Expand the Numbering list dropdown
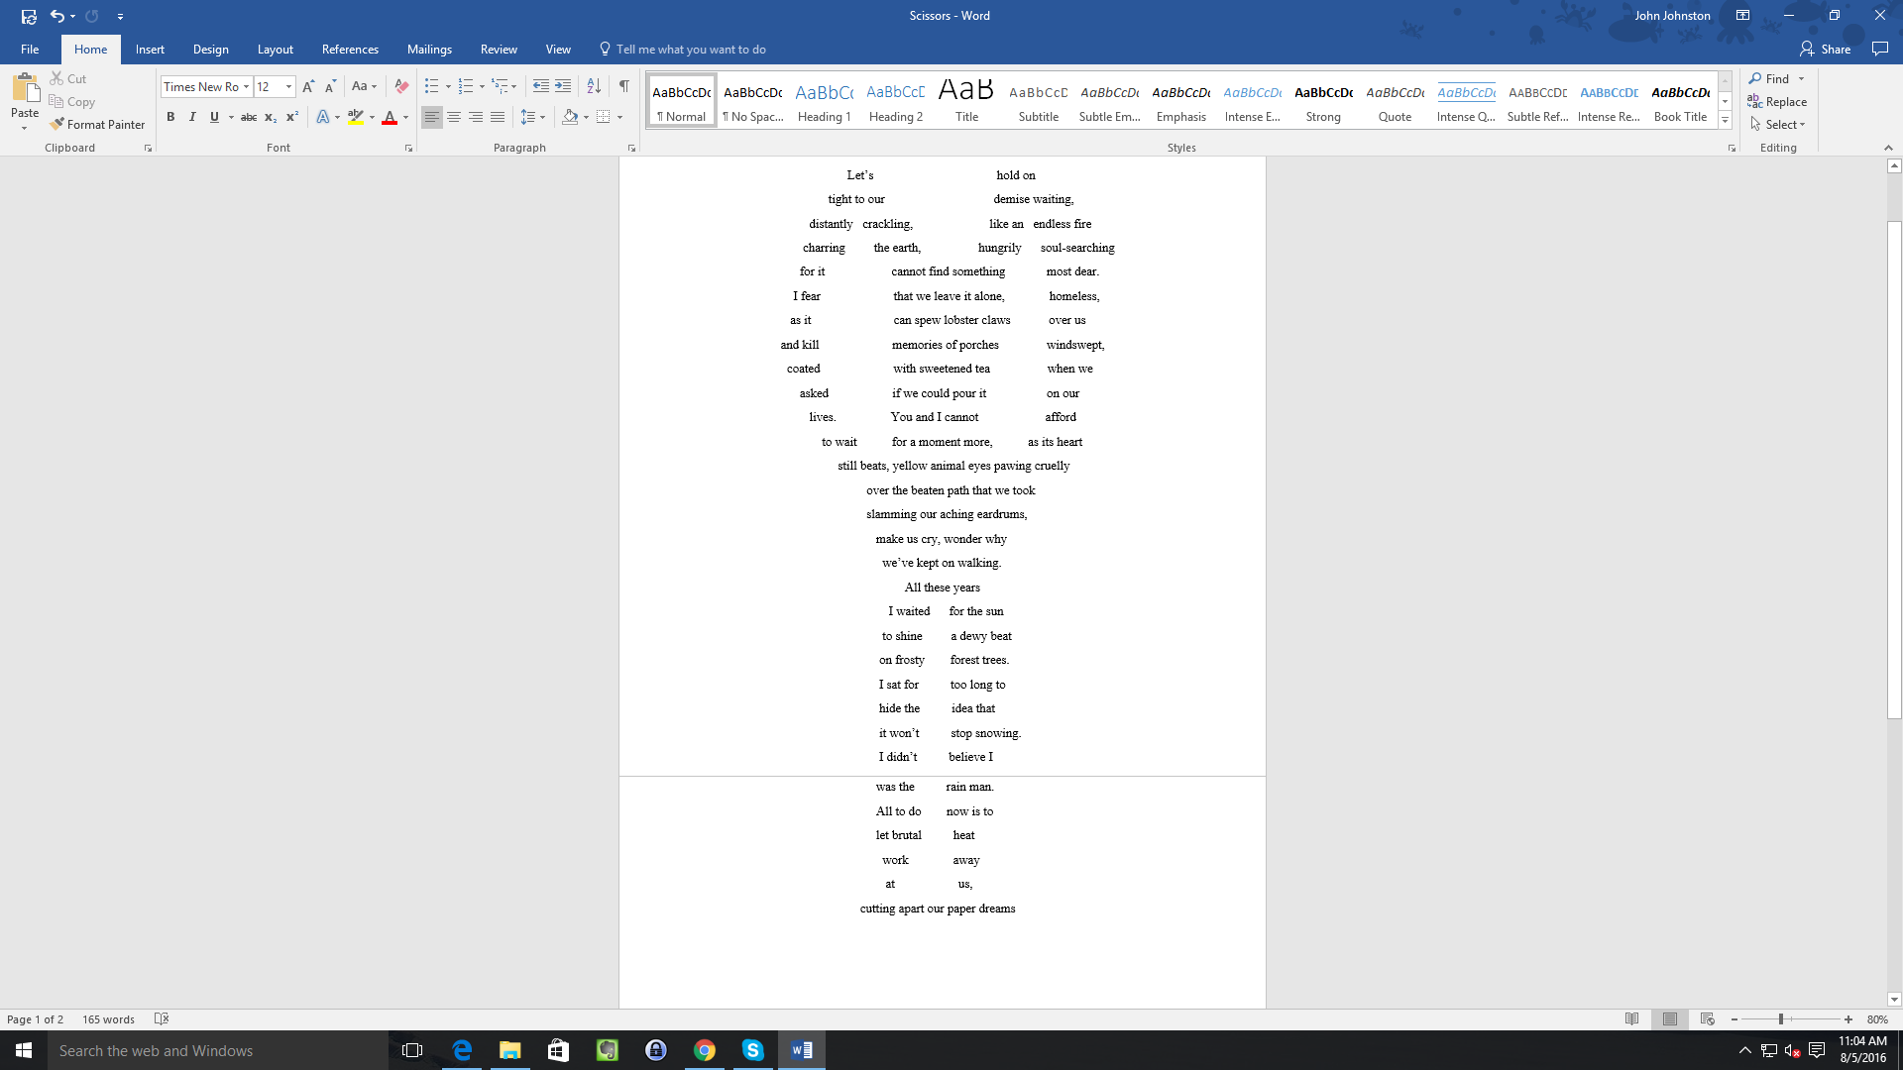Viewport: 1903px width, 1070px height. coord(482,87)
